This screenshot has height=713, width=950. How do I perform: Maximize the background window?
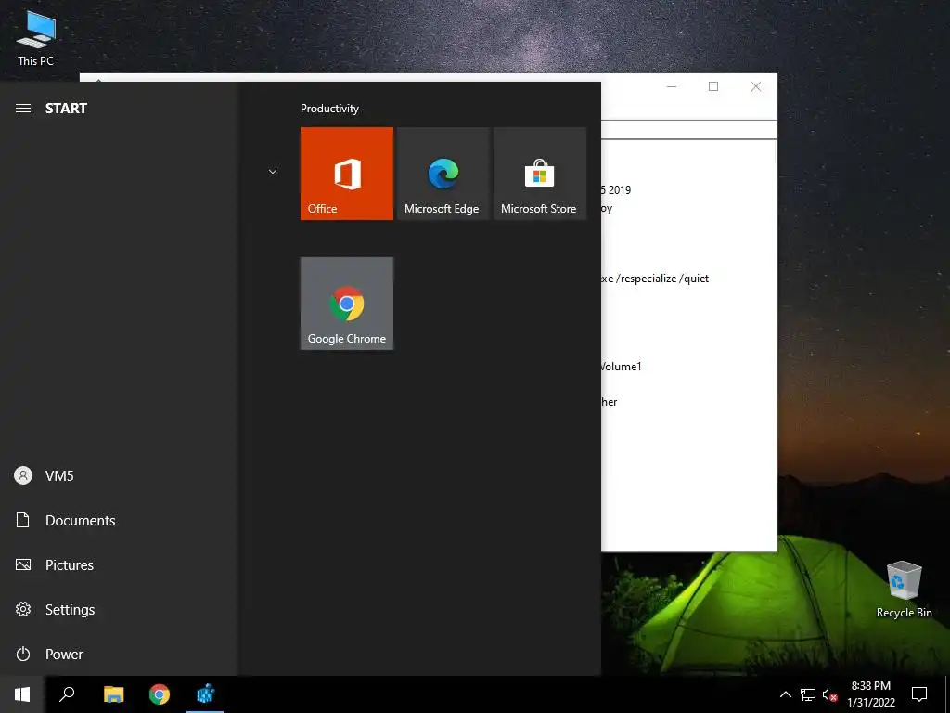click(713, 86)
